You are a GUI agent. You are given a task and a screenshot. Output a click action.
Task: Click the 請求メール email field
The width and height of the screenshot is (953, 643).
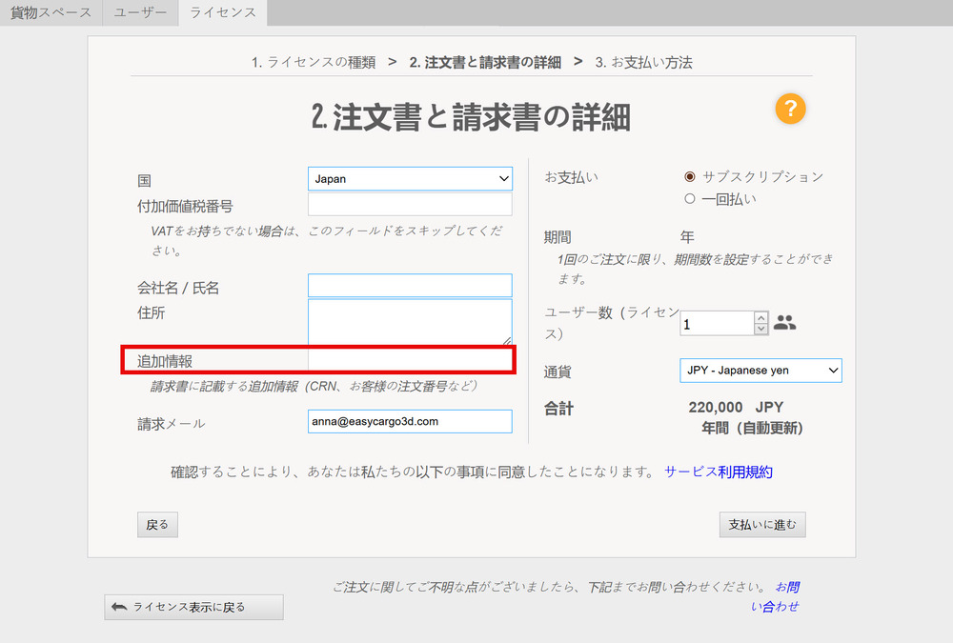tap(410, 421)
